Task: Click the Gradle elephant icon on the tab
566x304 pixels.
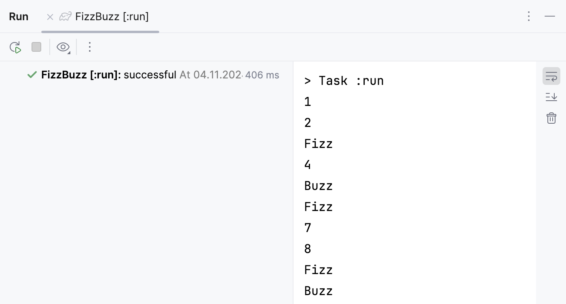Action: click(65, 17)
